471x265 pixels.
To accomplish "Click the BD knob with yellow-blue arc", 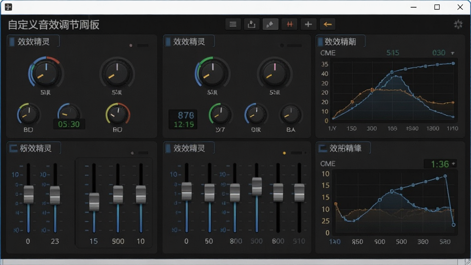I will [29, 114].
